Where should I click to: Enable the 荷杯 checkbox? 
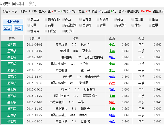133,25
